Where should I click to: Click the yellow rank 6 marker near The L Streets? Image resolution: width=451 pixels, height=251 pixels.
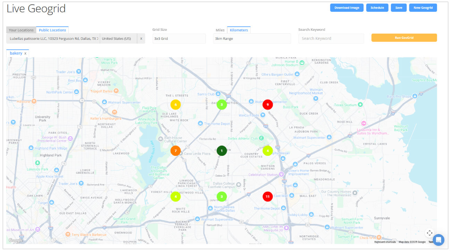pyautogui.click(x=176, y=104)
